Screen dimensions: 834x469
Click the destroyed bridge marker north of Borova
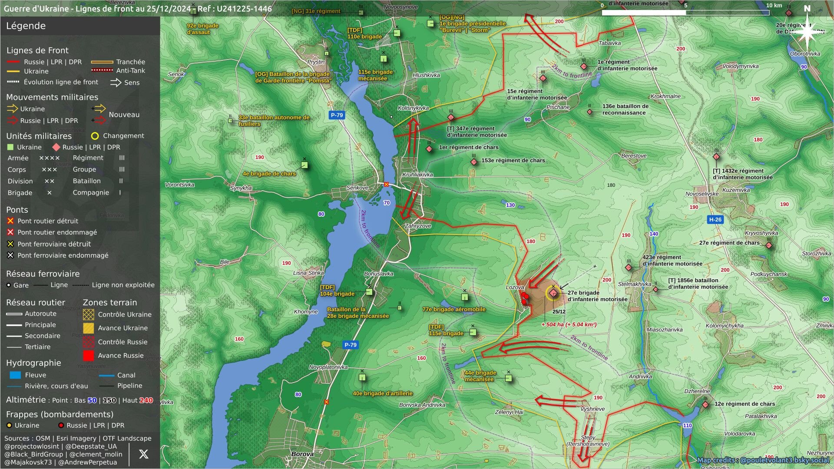click(x=326, y=402)
